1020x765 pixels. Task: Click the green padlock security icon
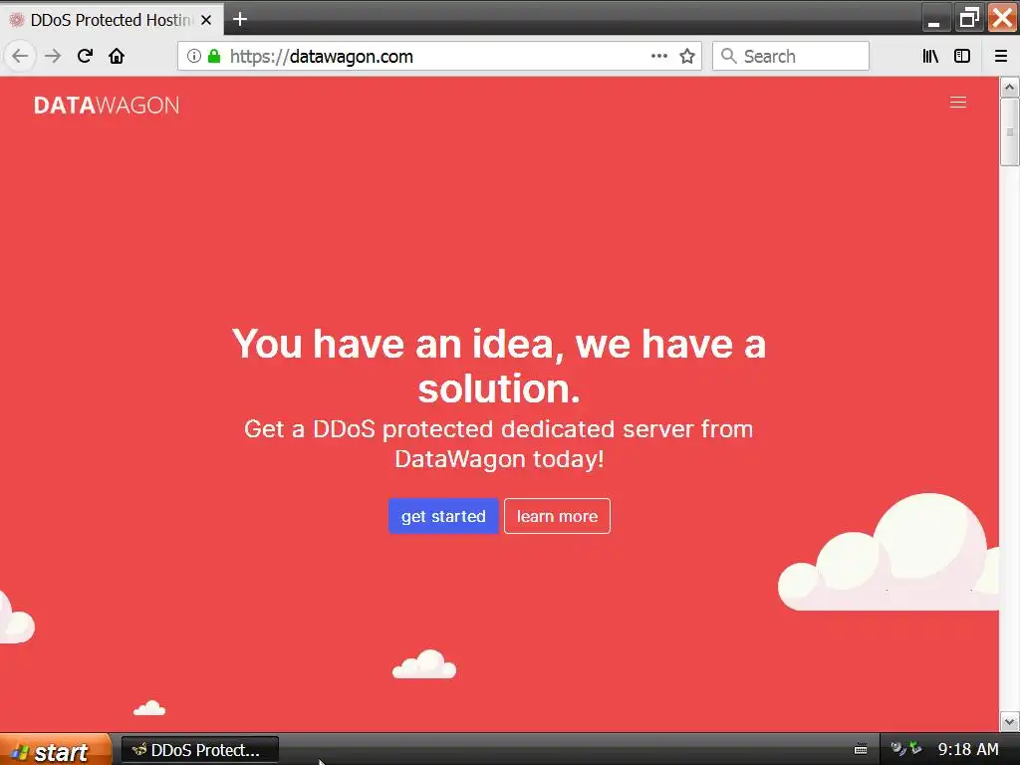coord(214,56)
